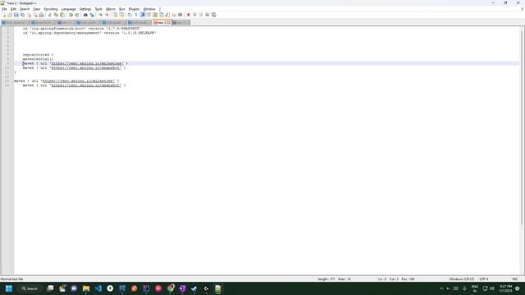
Task: Show the Document Map panel icon
Action: (155, 15)
